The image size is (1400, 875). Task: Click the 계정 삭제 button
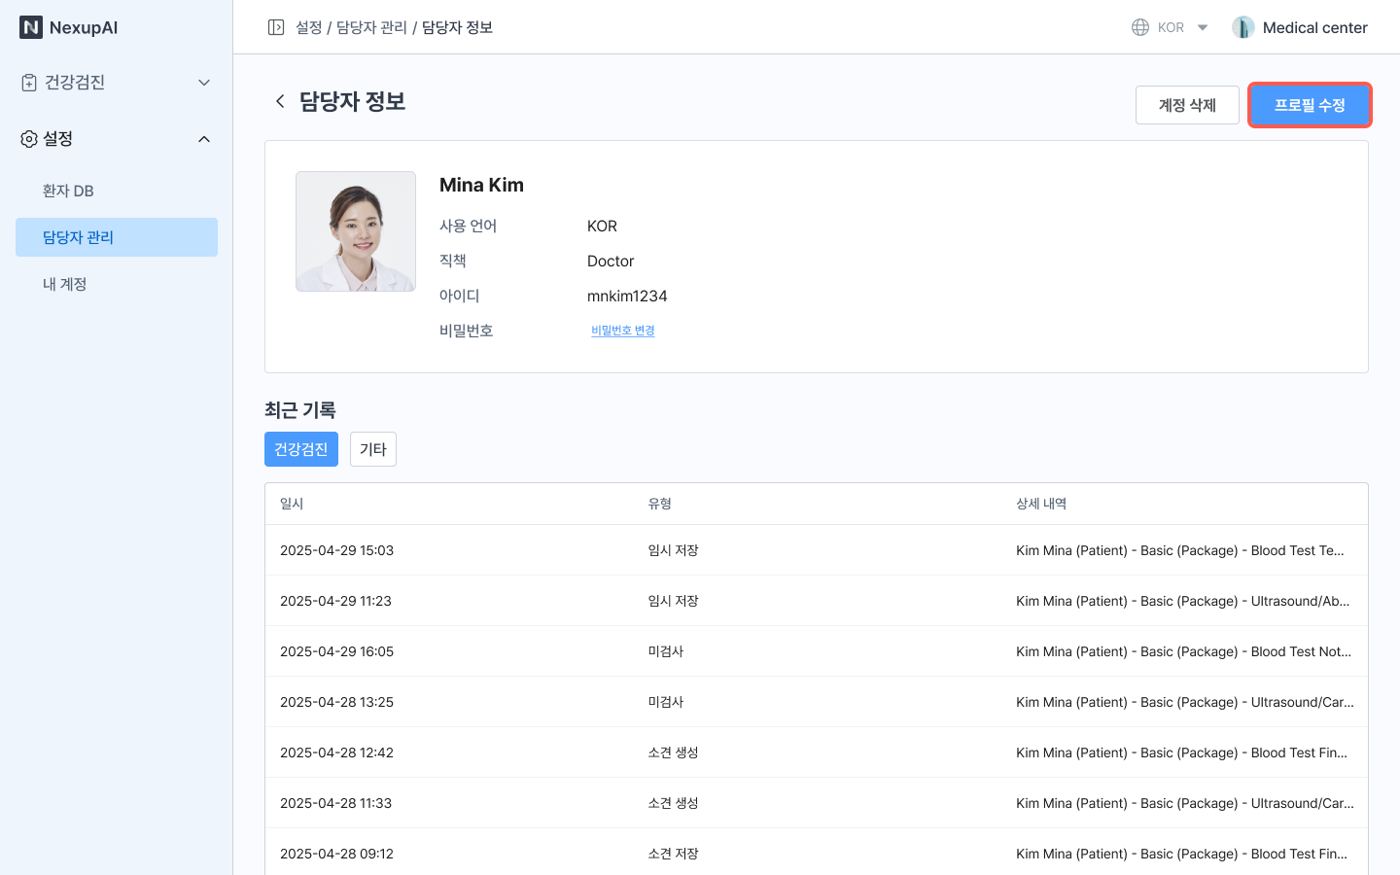1187,105
